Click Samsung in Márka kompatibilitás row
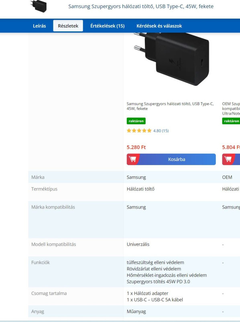 (136, 207)
